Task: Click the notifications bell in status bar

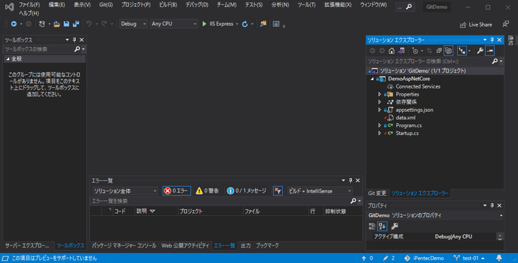Action: pos(499,258)
